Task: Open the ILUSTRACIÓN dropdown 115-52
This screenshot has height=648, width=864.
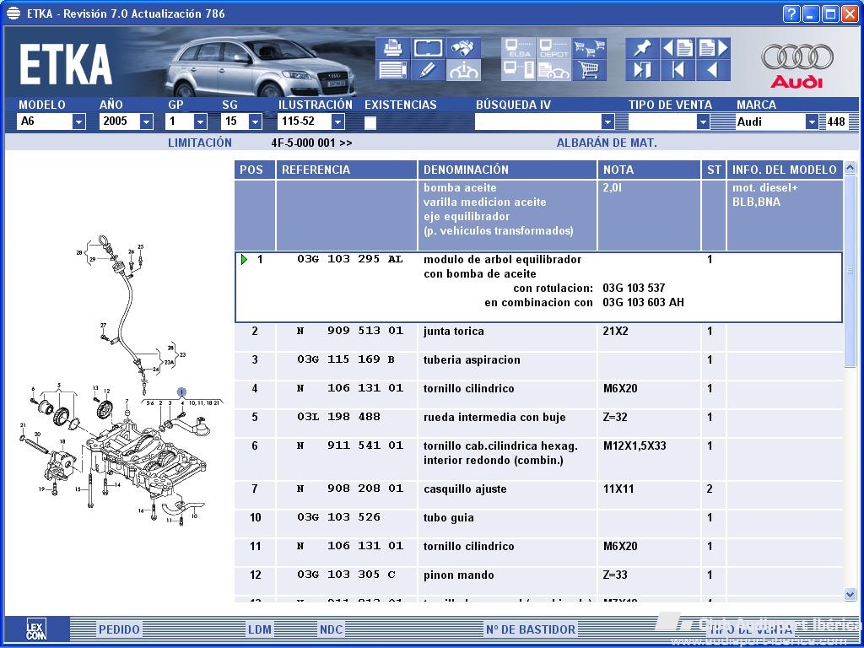Action: [337, 121]
